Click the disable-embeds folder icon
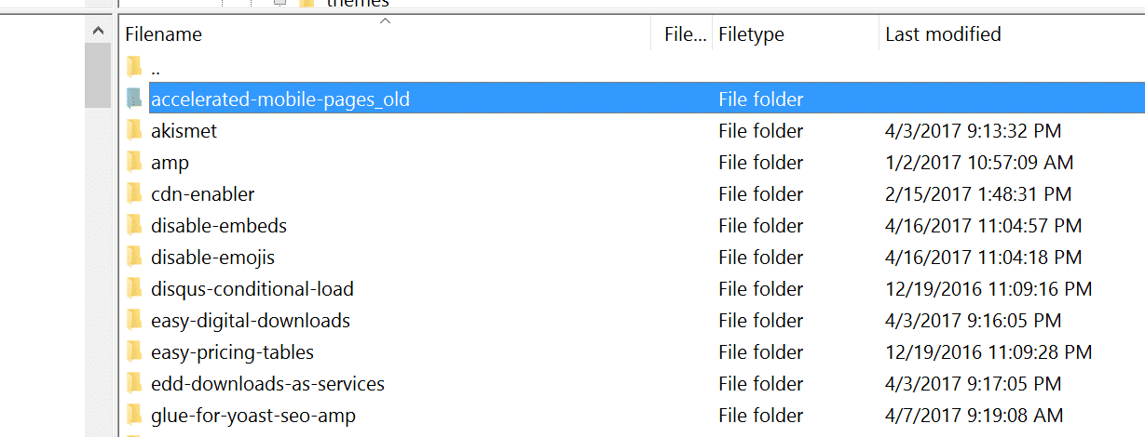Image resolution: width=1145 pixels, height=437 pixels. 134,226
